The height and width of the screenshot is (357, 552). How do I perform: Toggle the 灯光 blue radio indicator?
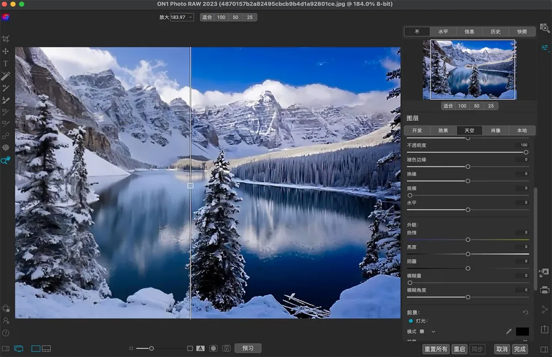click(x=411, y=321)
